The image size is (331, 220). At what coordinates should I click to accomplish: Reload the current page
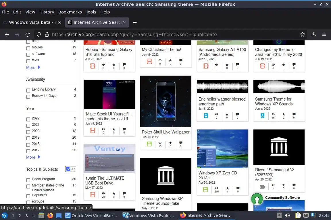tap(28, 34)
